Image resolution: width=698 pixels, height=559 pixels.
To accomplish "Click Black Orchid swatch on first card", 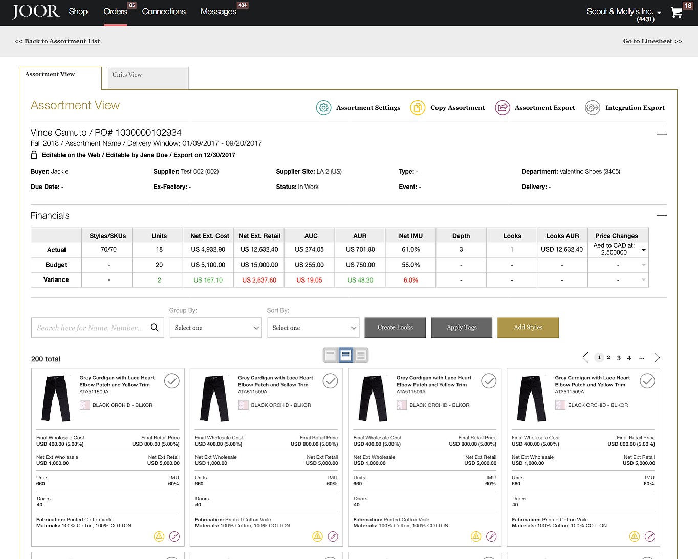I will pos(85,405).
